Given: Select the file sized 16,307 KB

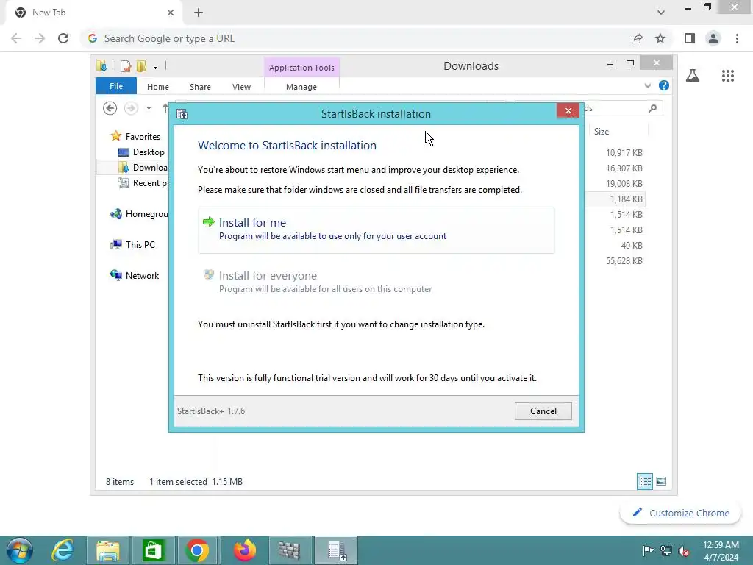Looking at the screenshot, I should [624, 168].
